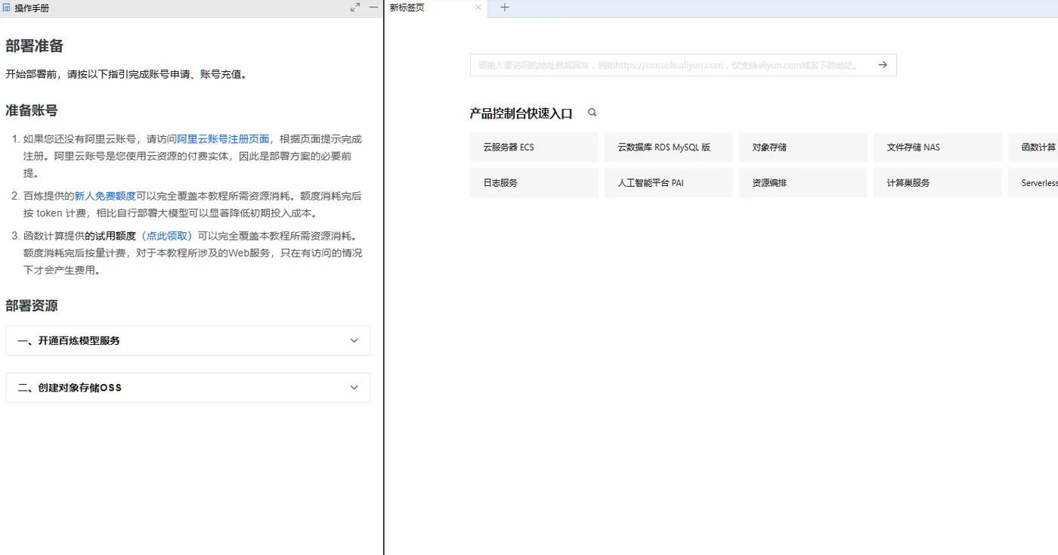This screenshot has height=555, width=1058.
Task: Click the 产品控制台快速入口 heading
Action: (x=521, y=113)
